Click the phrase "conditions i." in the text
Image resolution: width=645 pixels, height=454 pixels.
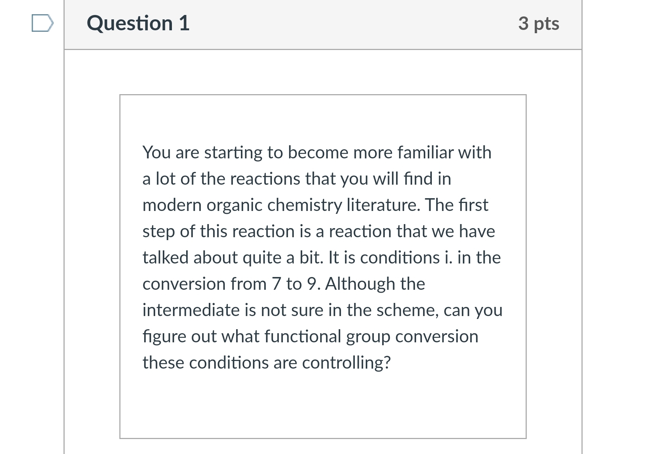click(406, 258)
